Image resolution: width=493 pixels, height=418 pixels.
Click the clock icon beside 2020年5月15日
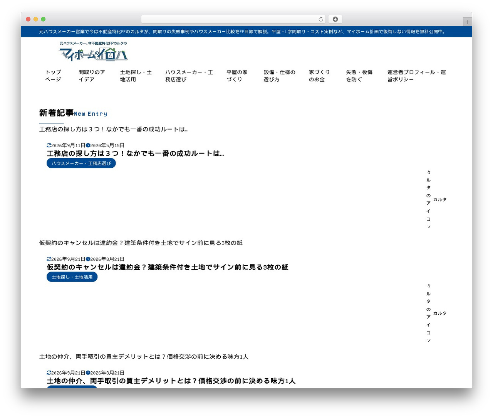click(88, 145)
